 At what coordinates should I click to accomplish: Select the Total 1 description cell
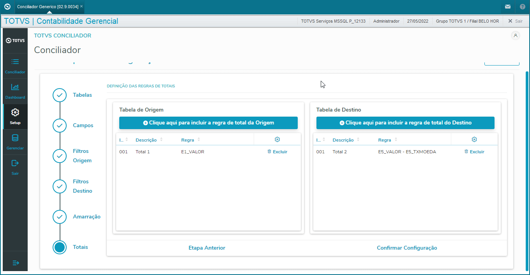click(x=143, y=152)
